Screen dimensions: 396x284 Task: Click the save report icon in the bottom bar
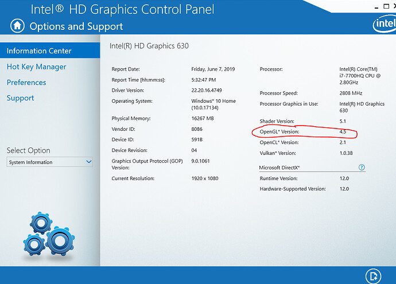point(373,276)
